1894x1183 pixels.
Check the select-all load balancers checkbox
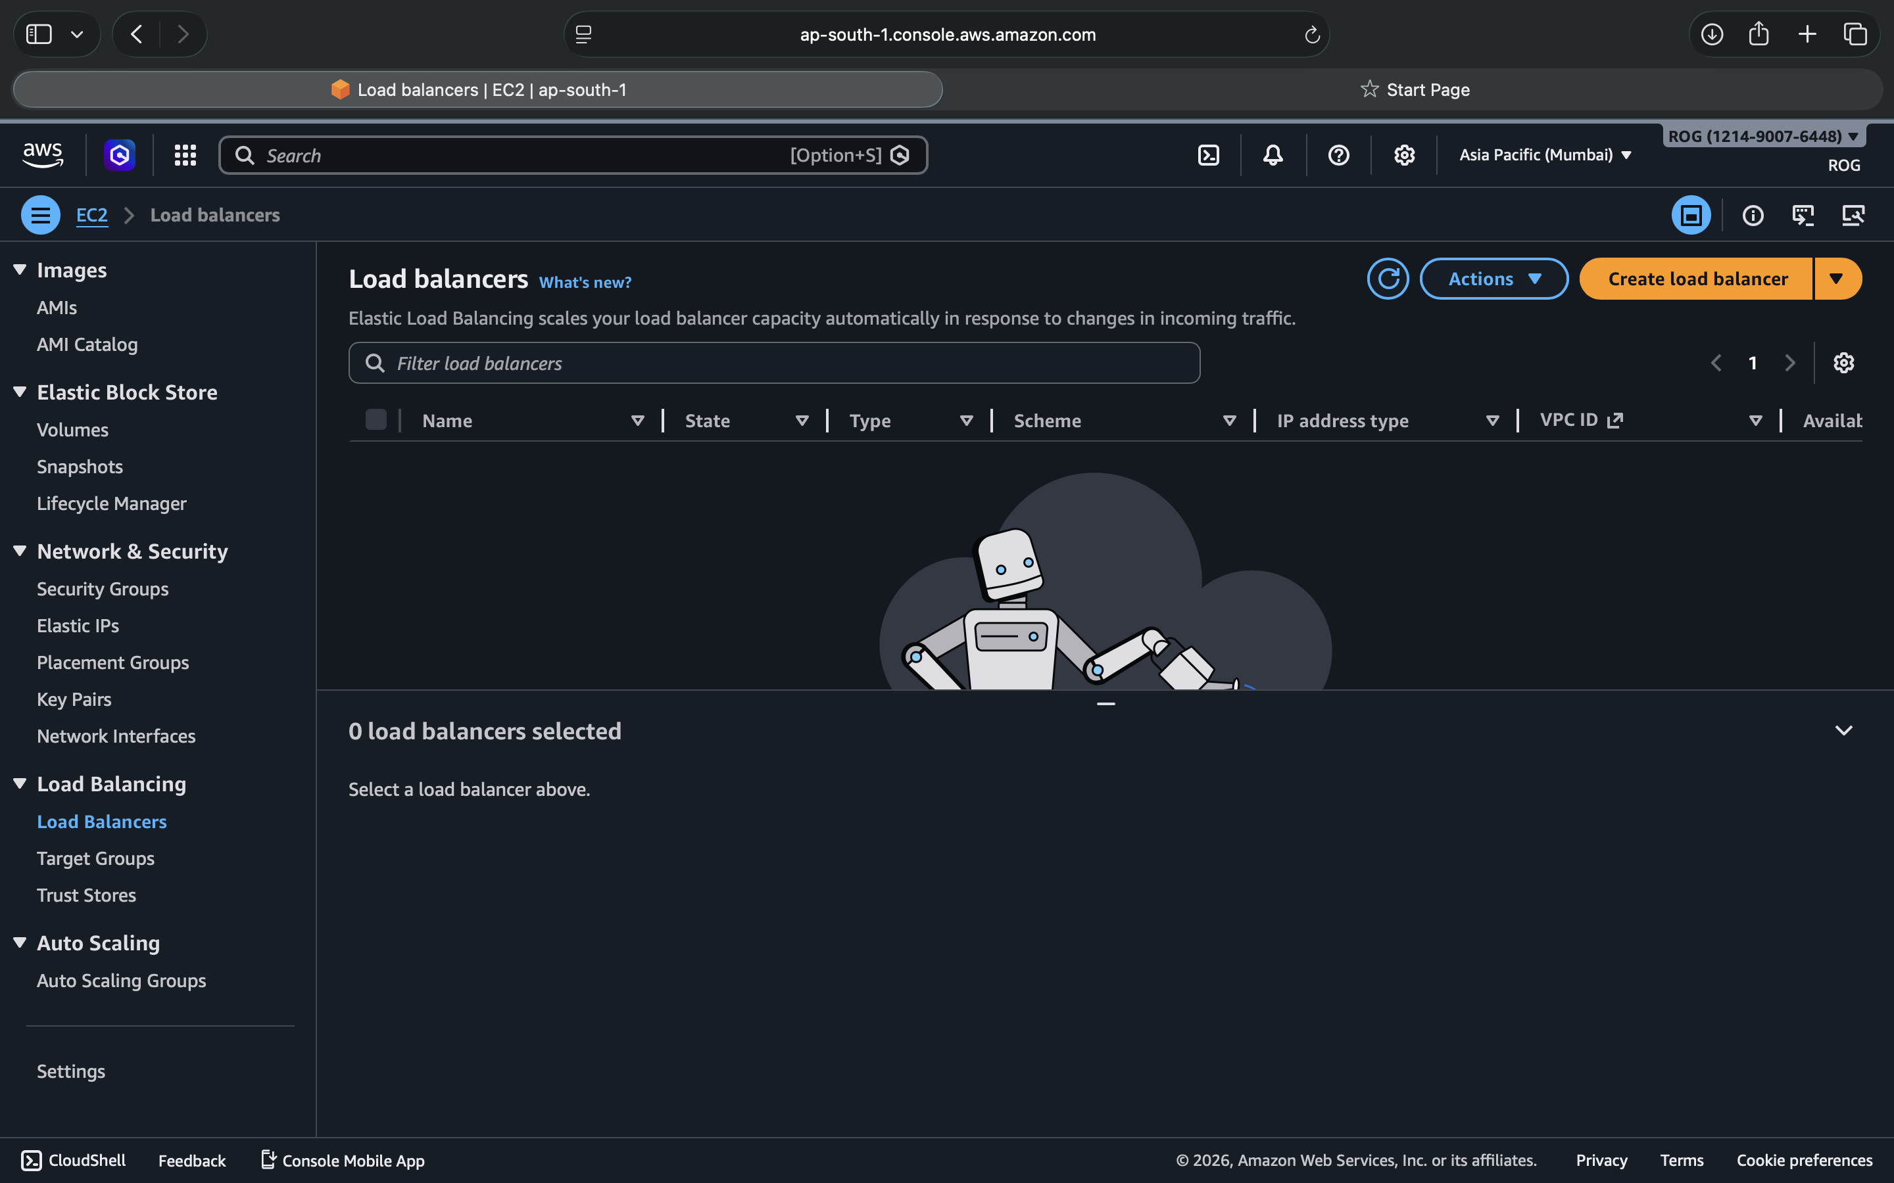pyautogui.click(x=376, y=420)
